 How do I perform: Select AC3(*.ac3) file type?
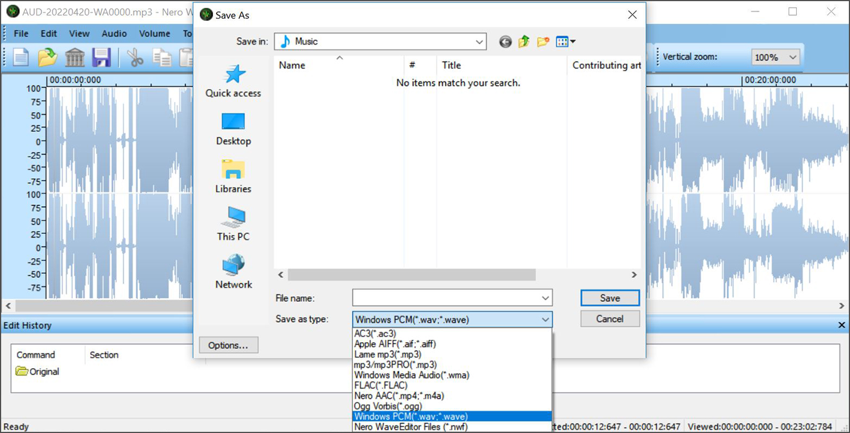coord(452,334)
